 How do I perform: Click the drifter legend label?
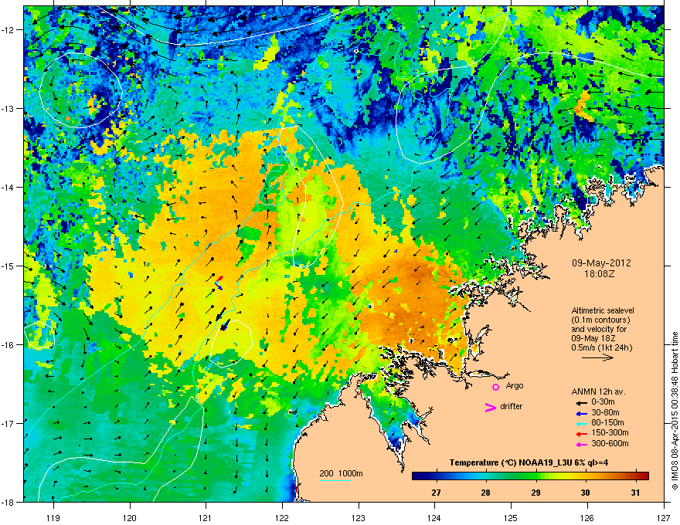512,406
